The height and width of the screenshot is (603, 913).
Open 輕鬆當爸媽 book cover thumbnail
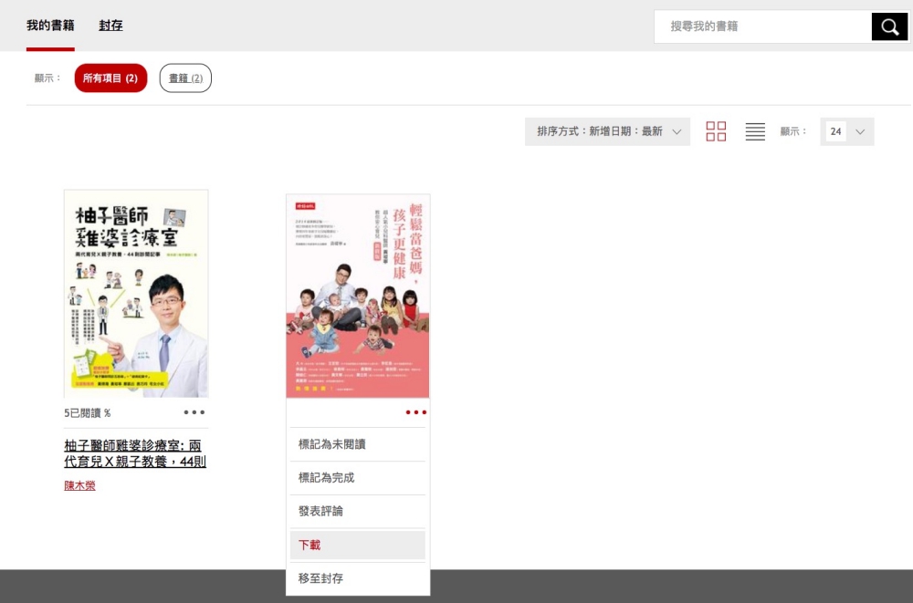tap(358, 296)
